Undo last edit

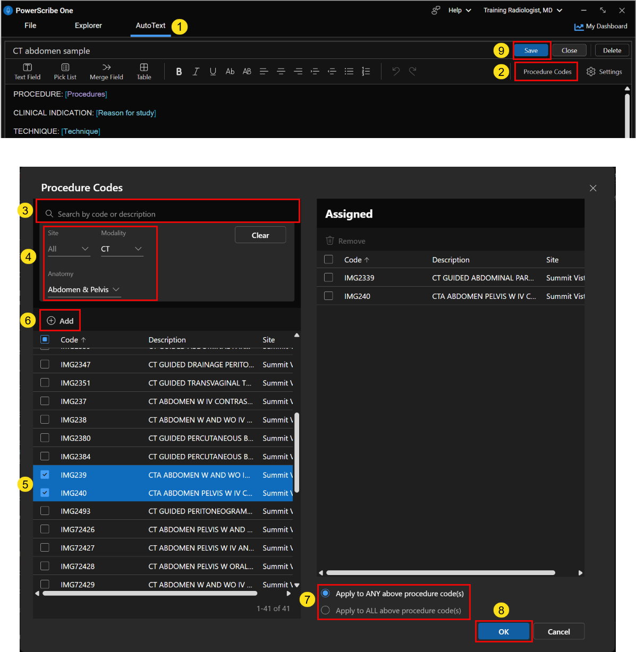pos(396,72)
